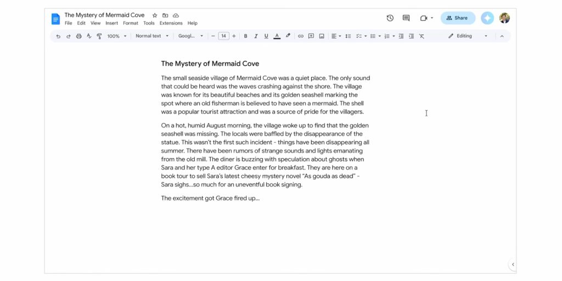Click the font size field showing 14
Viewport: 562px width, 281px height.
pyautogui.click(x=223, y=36)
